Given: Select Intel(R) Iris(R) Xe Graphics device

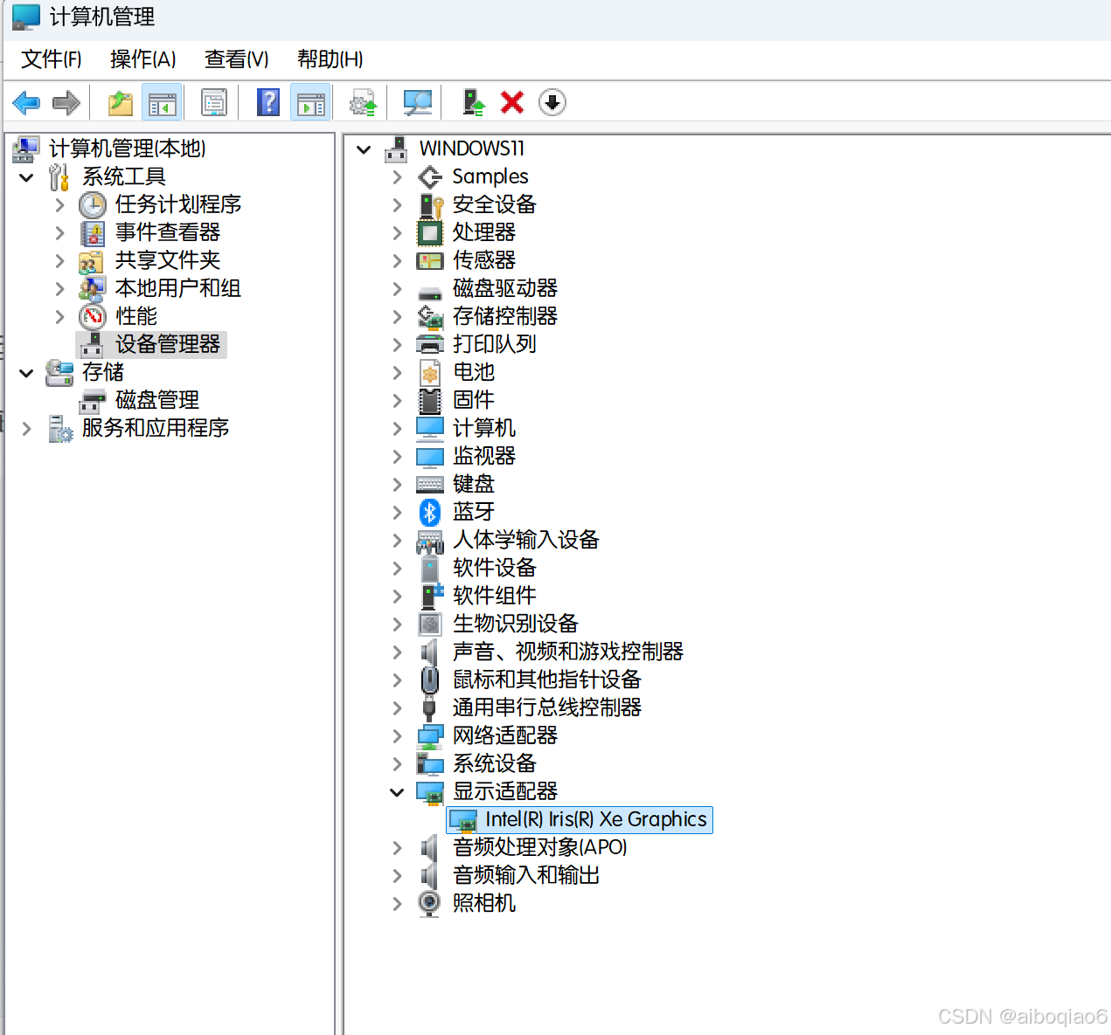Looking at the screenshot, I should coord(580,819).
